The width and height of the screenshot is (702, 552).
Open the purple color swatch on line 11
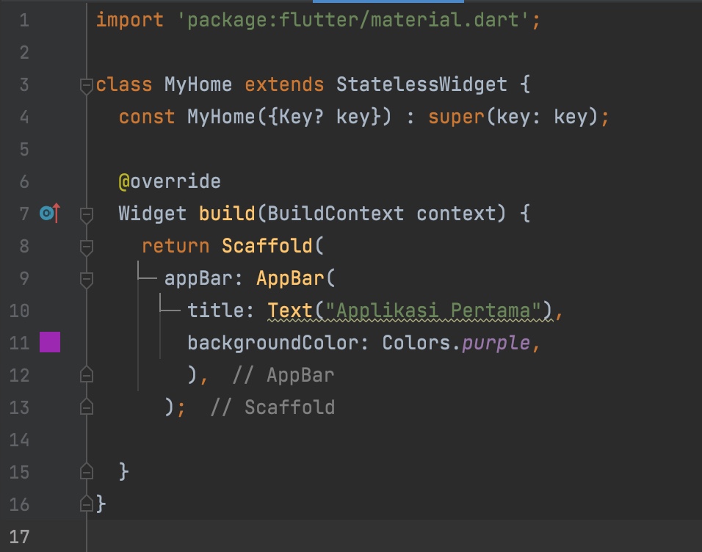50,343
